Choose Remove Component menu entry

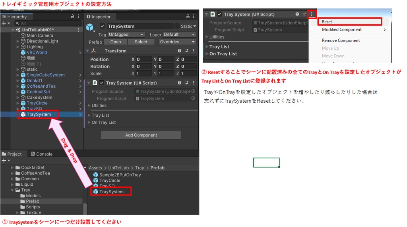click(341, 40)
